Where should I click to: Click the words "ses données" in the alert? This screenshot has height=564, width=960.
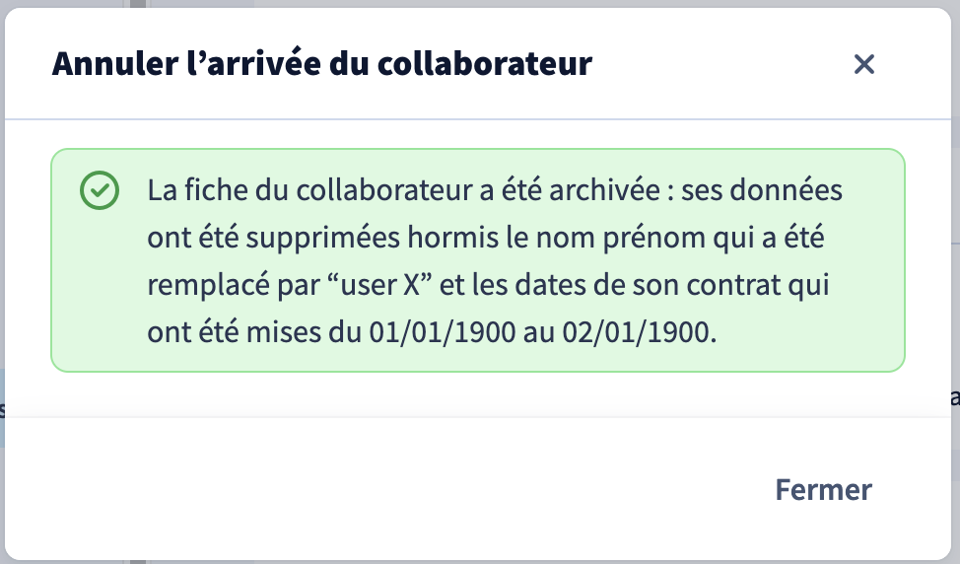coord(762,190)
